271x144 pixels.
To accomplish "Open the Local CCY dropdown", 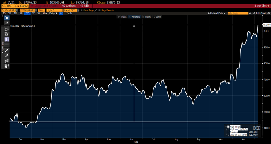I will pos(71,10).
